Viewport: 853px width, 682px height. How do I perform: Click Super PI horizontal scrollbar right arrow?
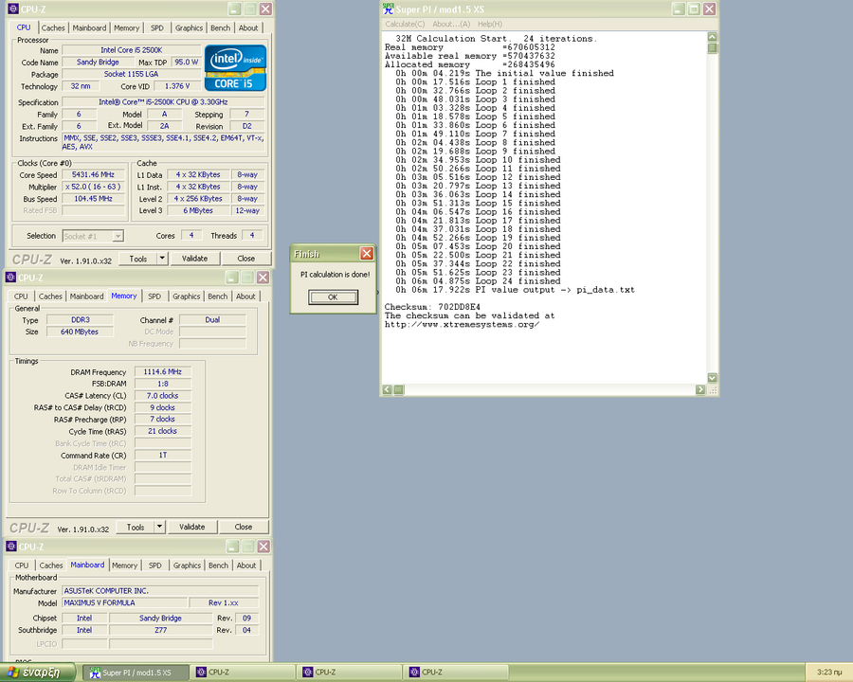pyautogui.click(x=700, y=389)
